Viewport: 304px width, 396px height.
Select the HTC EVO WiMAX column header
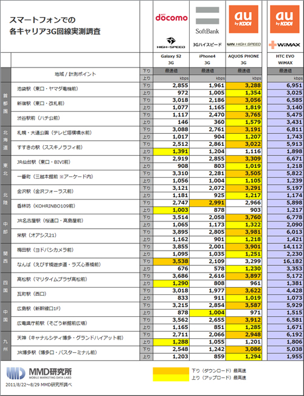tap(285, 60)
